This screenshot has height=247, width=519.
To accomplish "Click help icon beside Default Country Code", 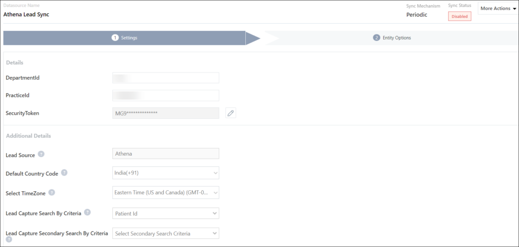I will pyautogui.click(x=64, y=172).
